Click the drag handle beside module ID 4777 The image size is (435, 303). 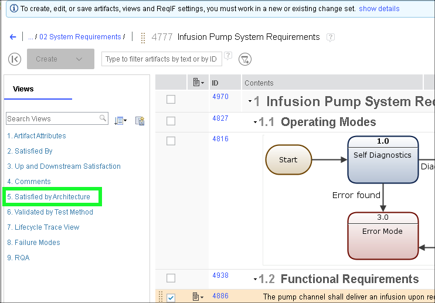coord(142,38)
